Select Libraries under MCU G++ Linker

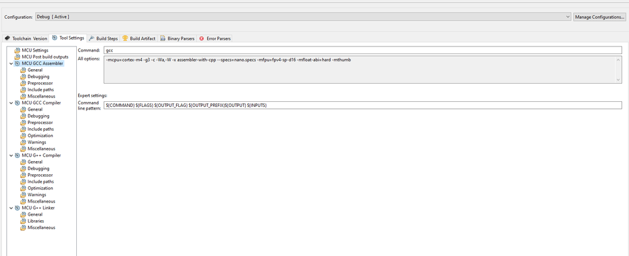(36, 221)
